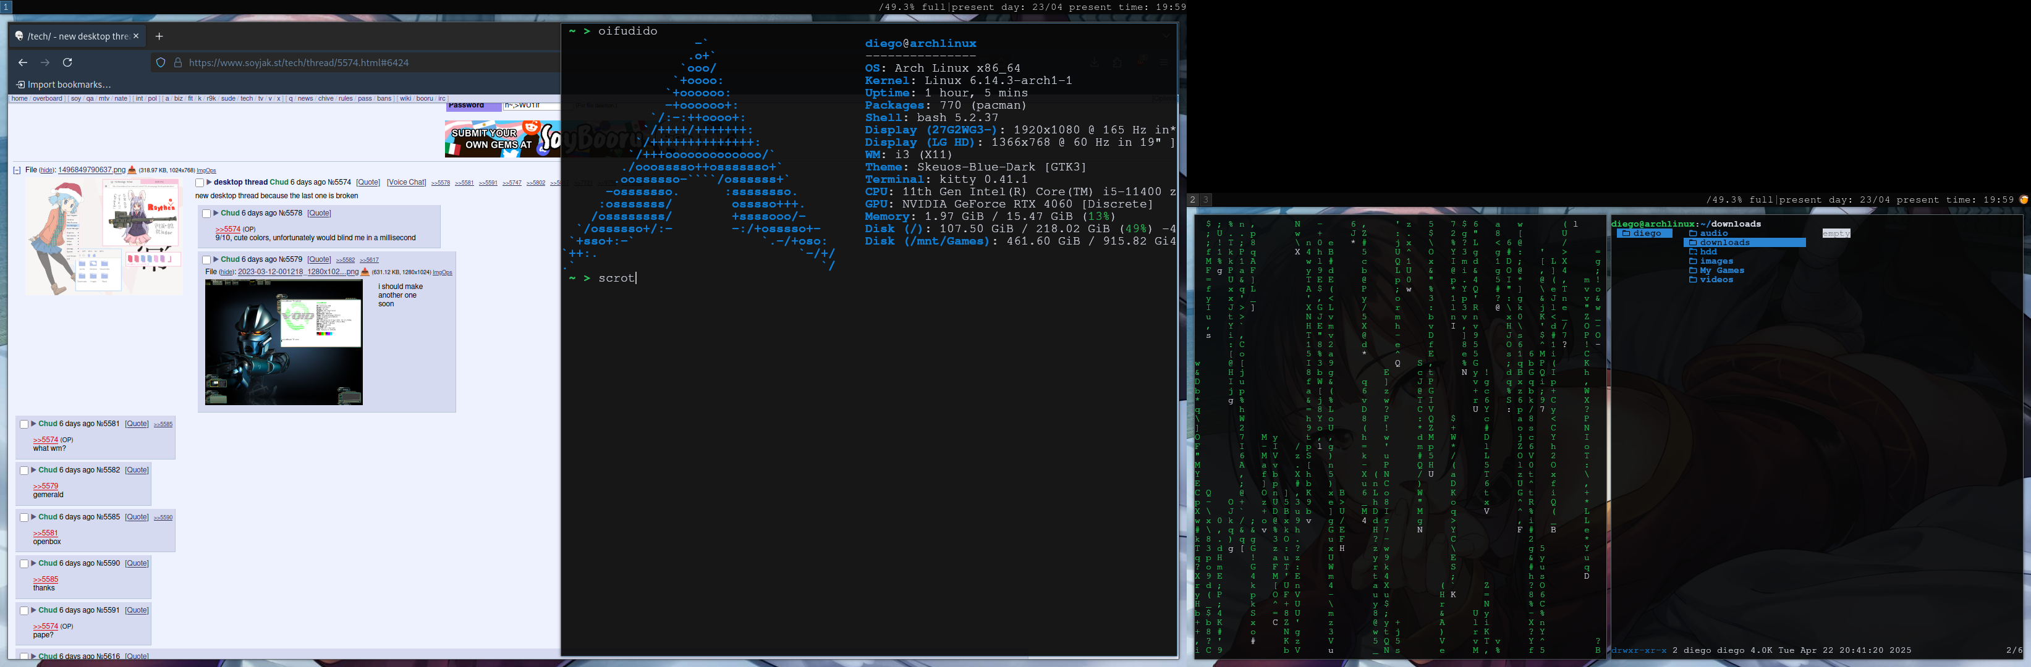The width and height of the screenshot is (2031, 667).
Task: Open post menu arrow of №5581
Action: [34, 424]
